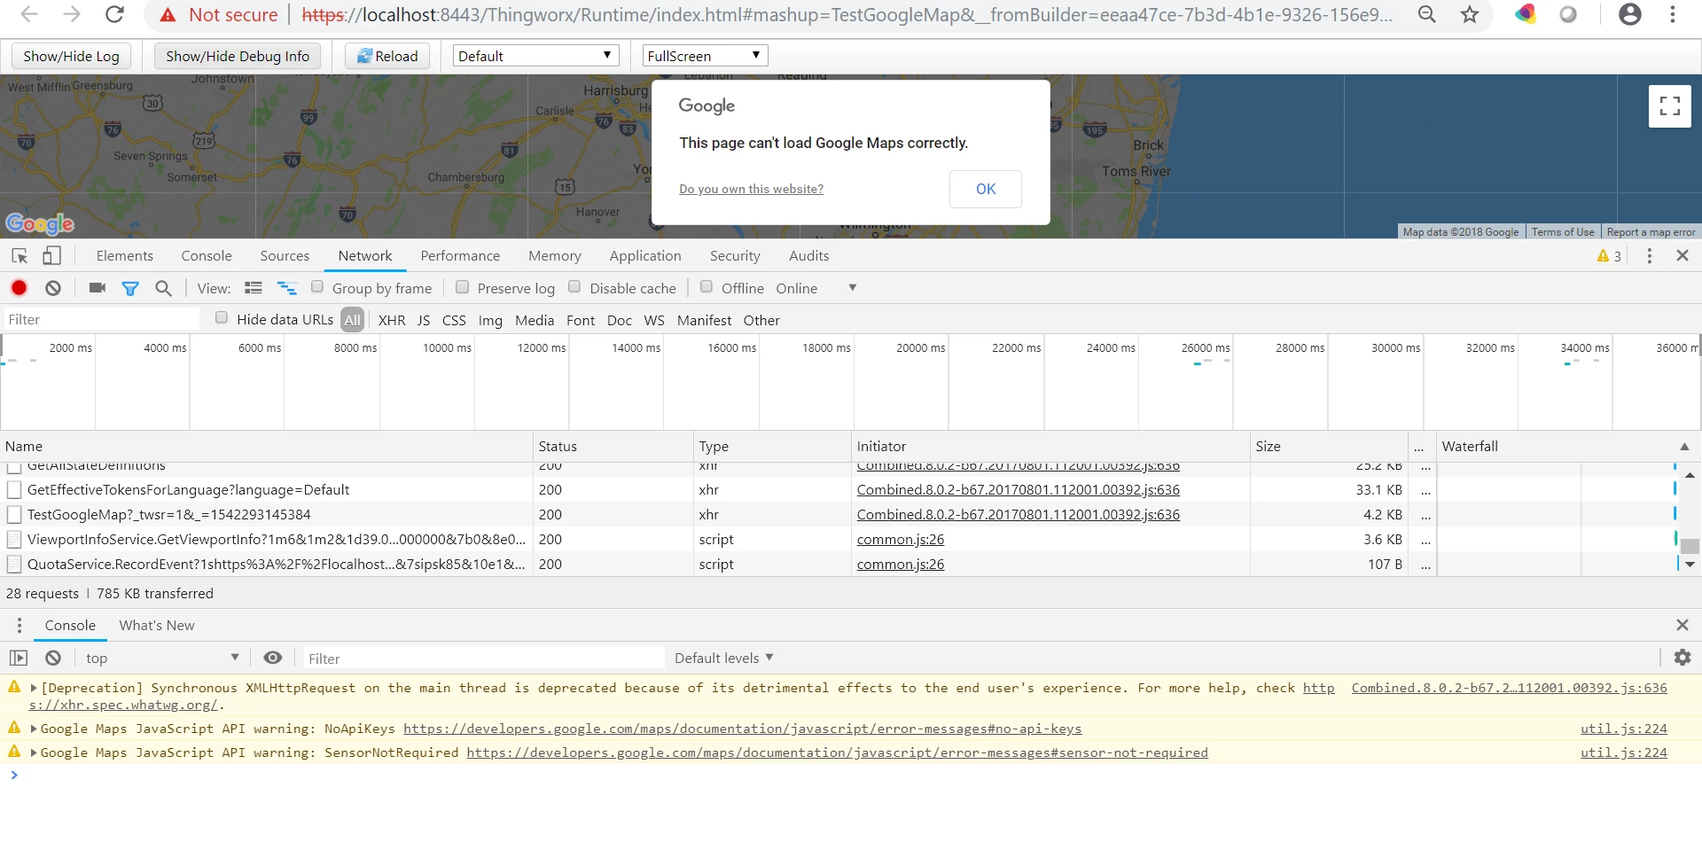Viewport: 1702px width, 842px height.
Task: Check the Offline checkbox
Action: click(x=707, y=287)
